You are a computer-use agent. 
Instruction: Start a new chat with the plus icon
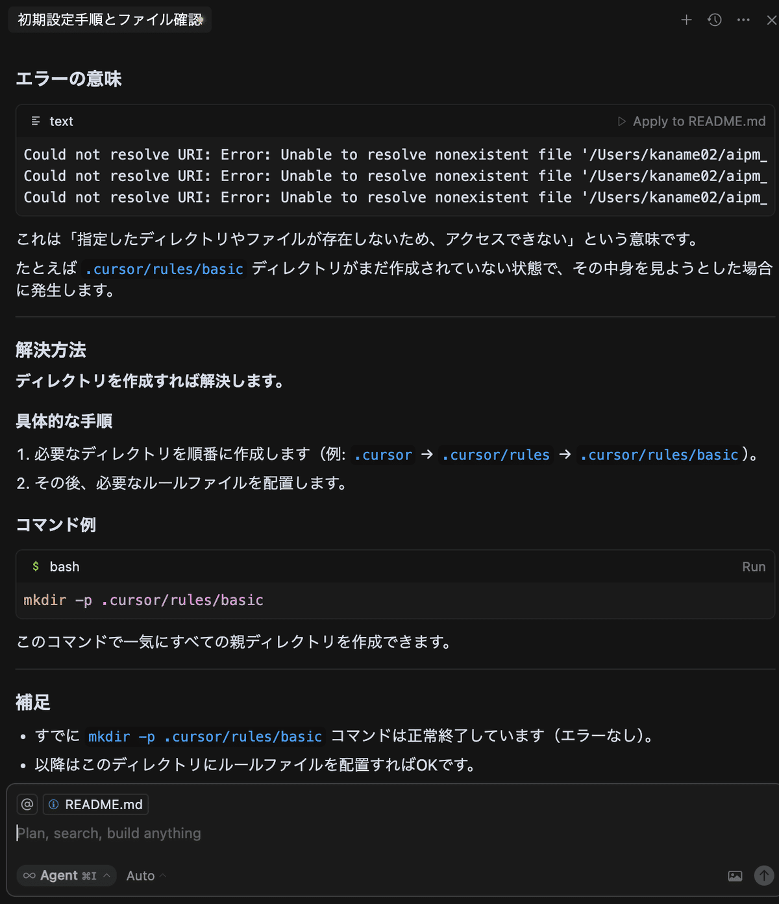point(686,19)
